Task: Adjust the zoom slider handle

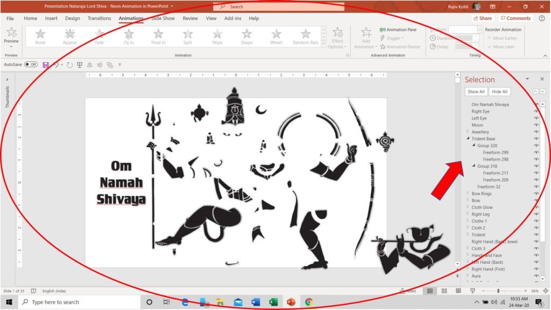Action: pyautogui.click(x=498, y=291)
